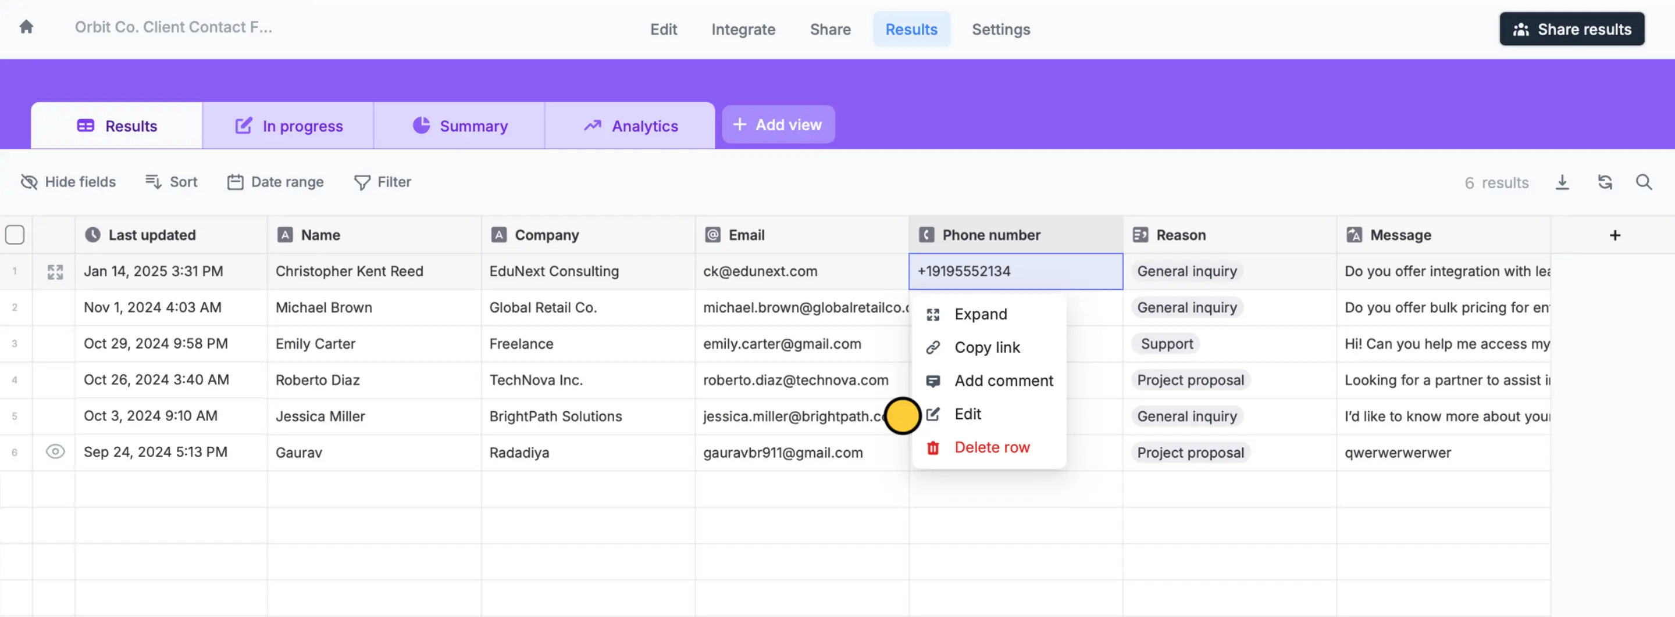
Task: Choose Delete row from the context menu
Action: pyautogui.click(x=989, y=447)
